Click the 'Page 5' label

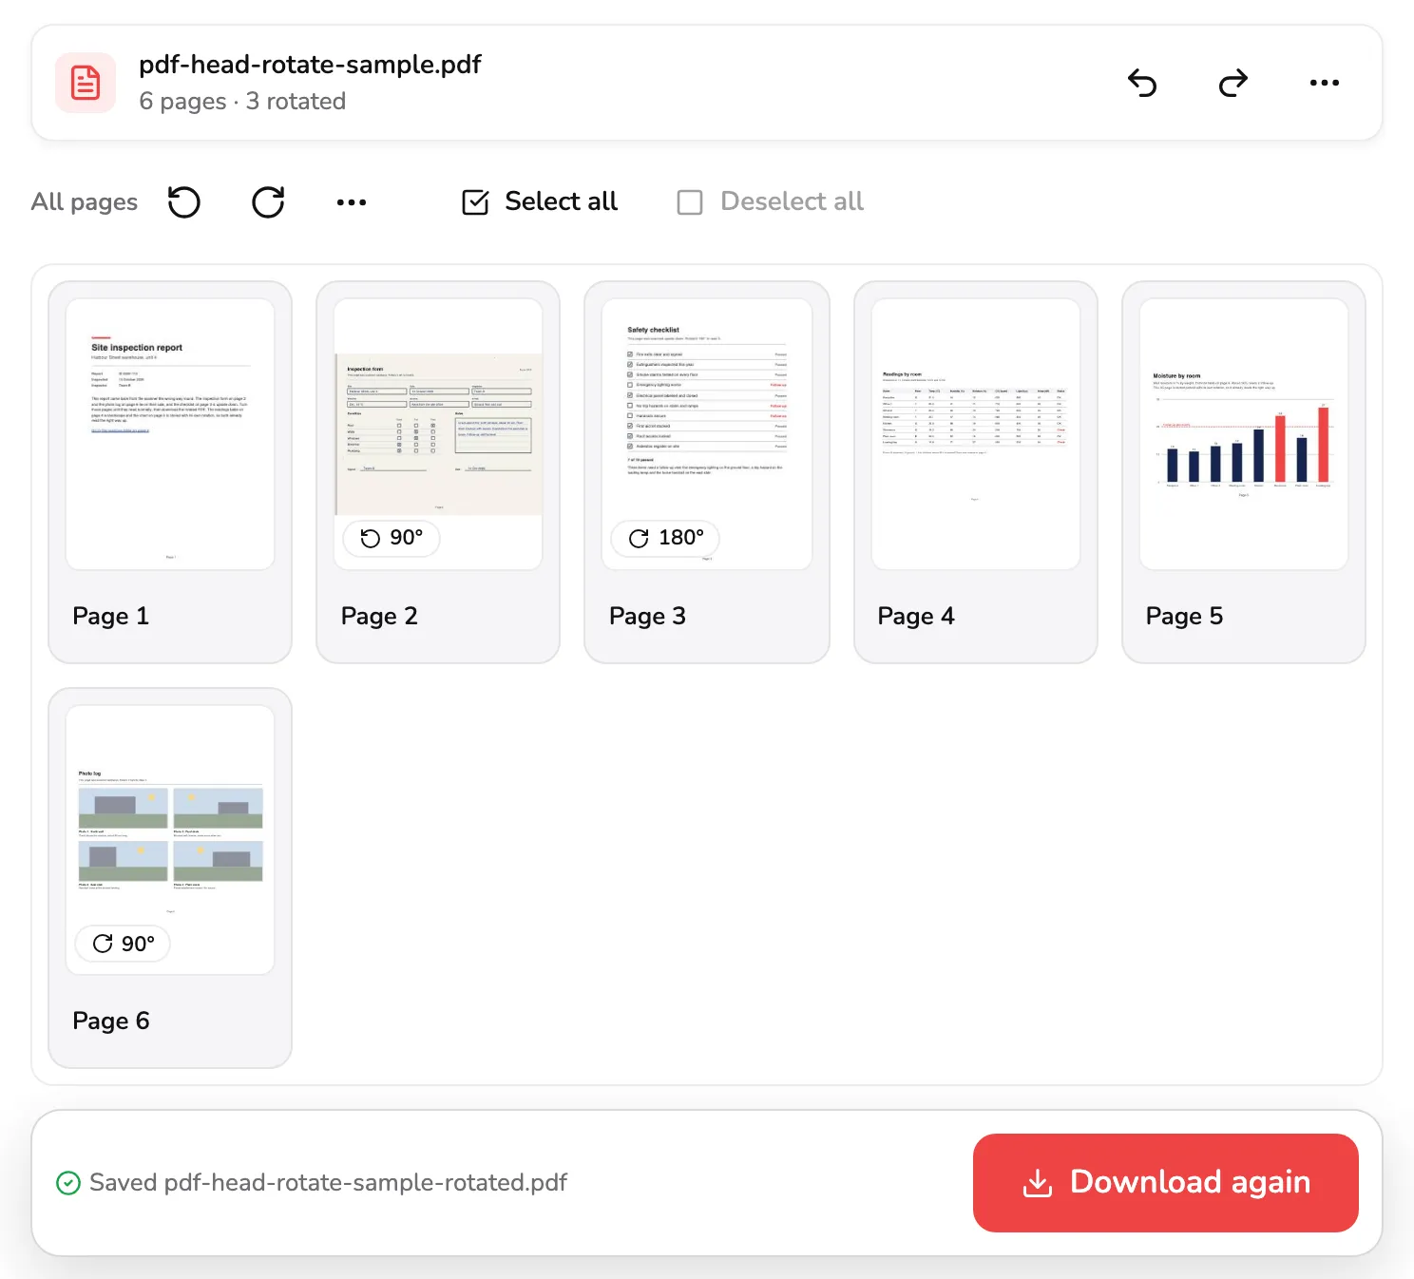click(x=1184, y=617)
